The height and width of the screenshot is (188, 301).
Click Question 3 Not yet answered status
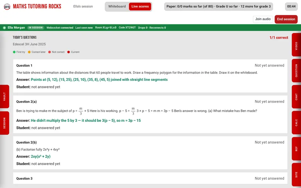point(269,178)
